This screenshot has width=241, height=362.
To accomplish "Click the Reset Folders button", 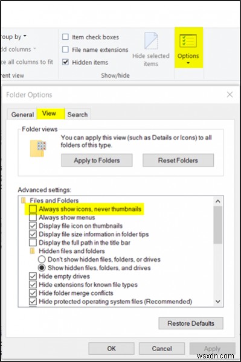I will 178,160.
